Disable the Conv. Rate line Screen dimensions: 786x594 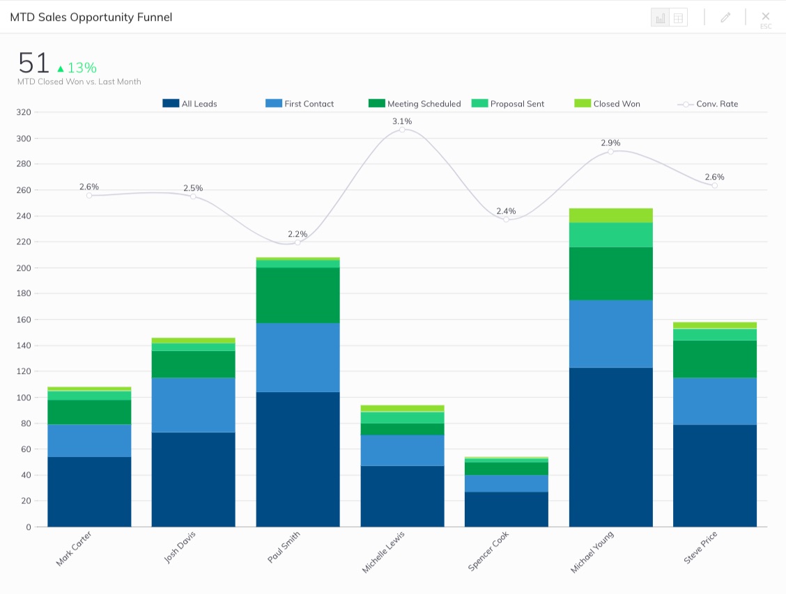(x=711, y=103)
